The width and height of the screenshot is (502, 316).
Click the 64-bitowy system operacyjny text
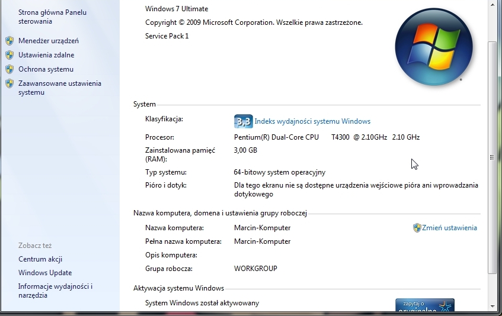(x=280, y=172)
